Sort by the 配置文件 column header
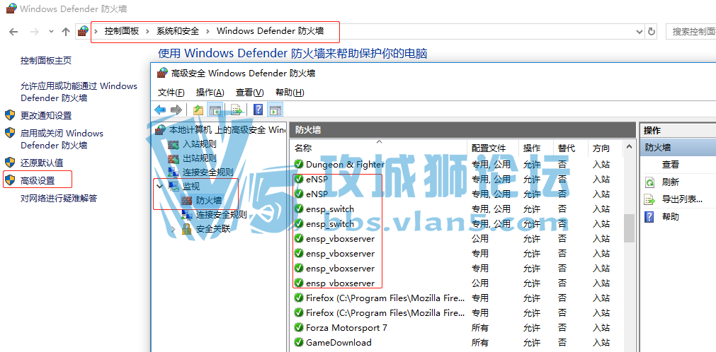 click(x=494, y=148)
